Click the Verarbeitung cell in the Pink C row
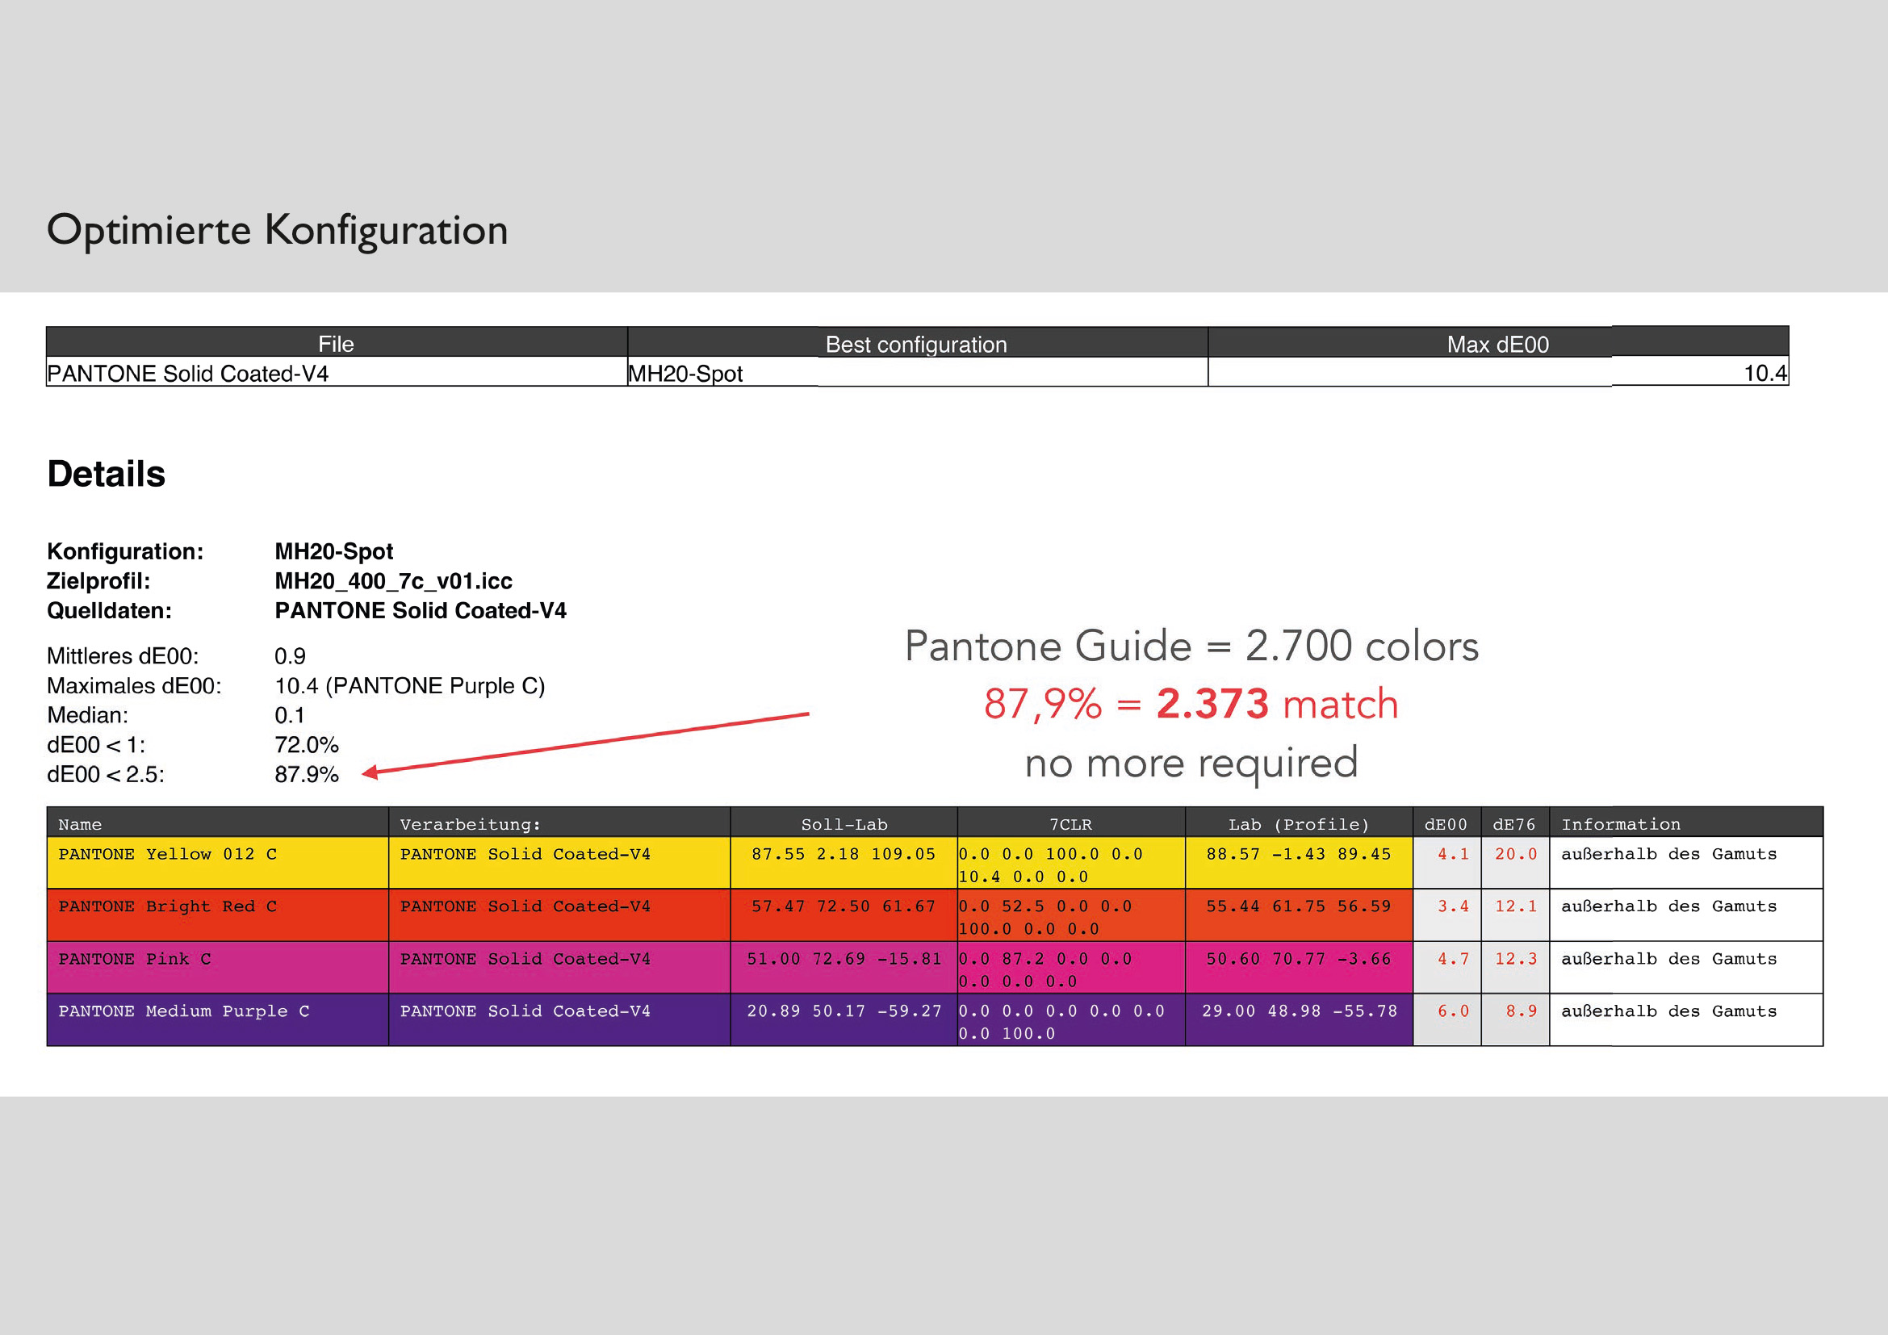This screenshot has height=1335, width=1888. (560, 968)
